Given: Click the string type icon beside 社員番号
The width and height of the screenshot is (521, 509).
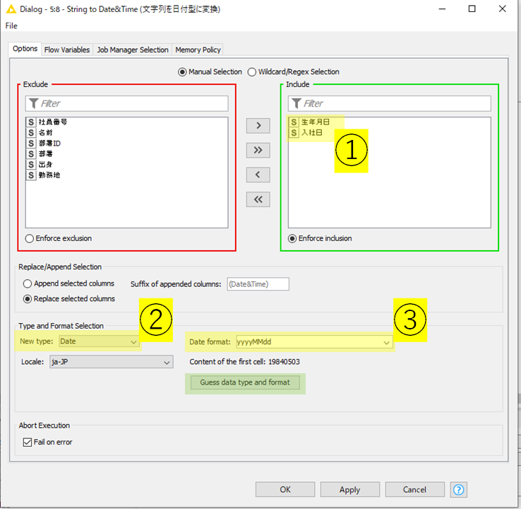Looking at the screenshot, I should point(31,122).
